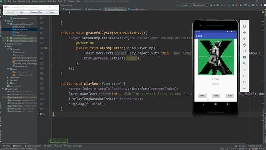The height and width of the screenshot is (150, 266).
Task: Click the Make Project hammer icon
Action: pos(177,5)
